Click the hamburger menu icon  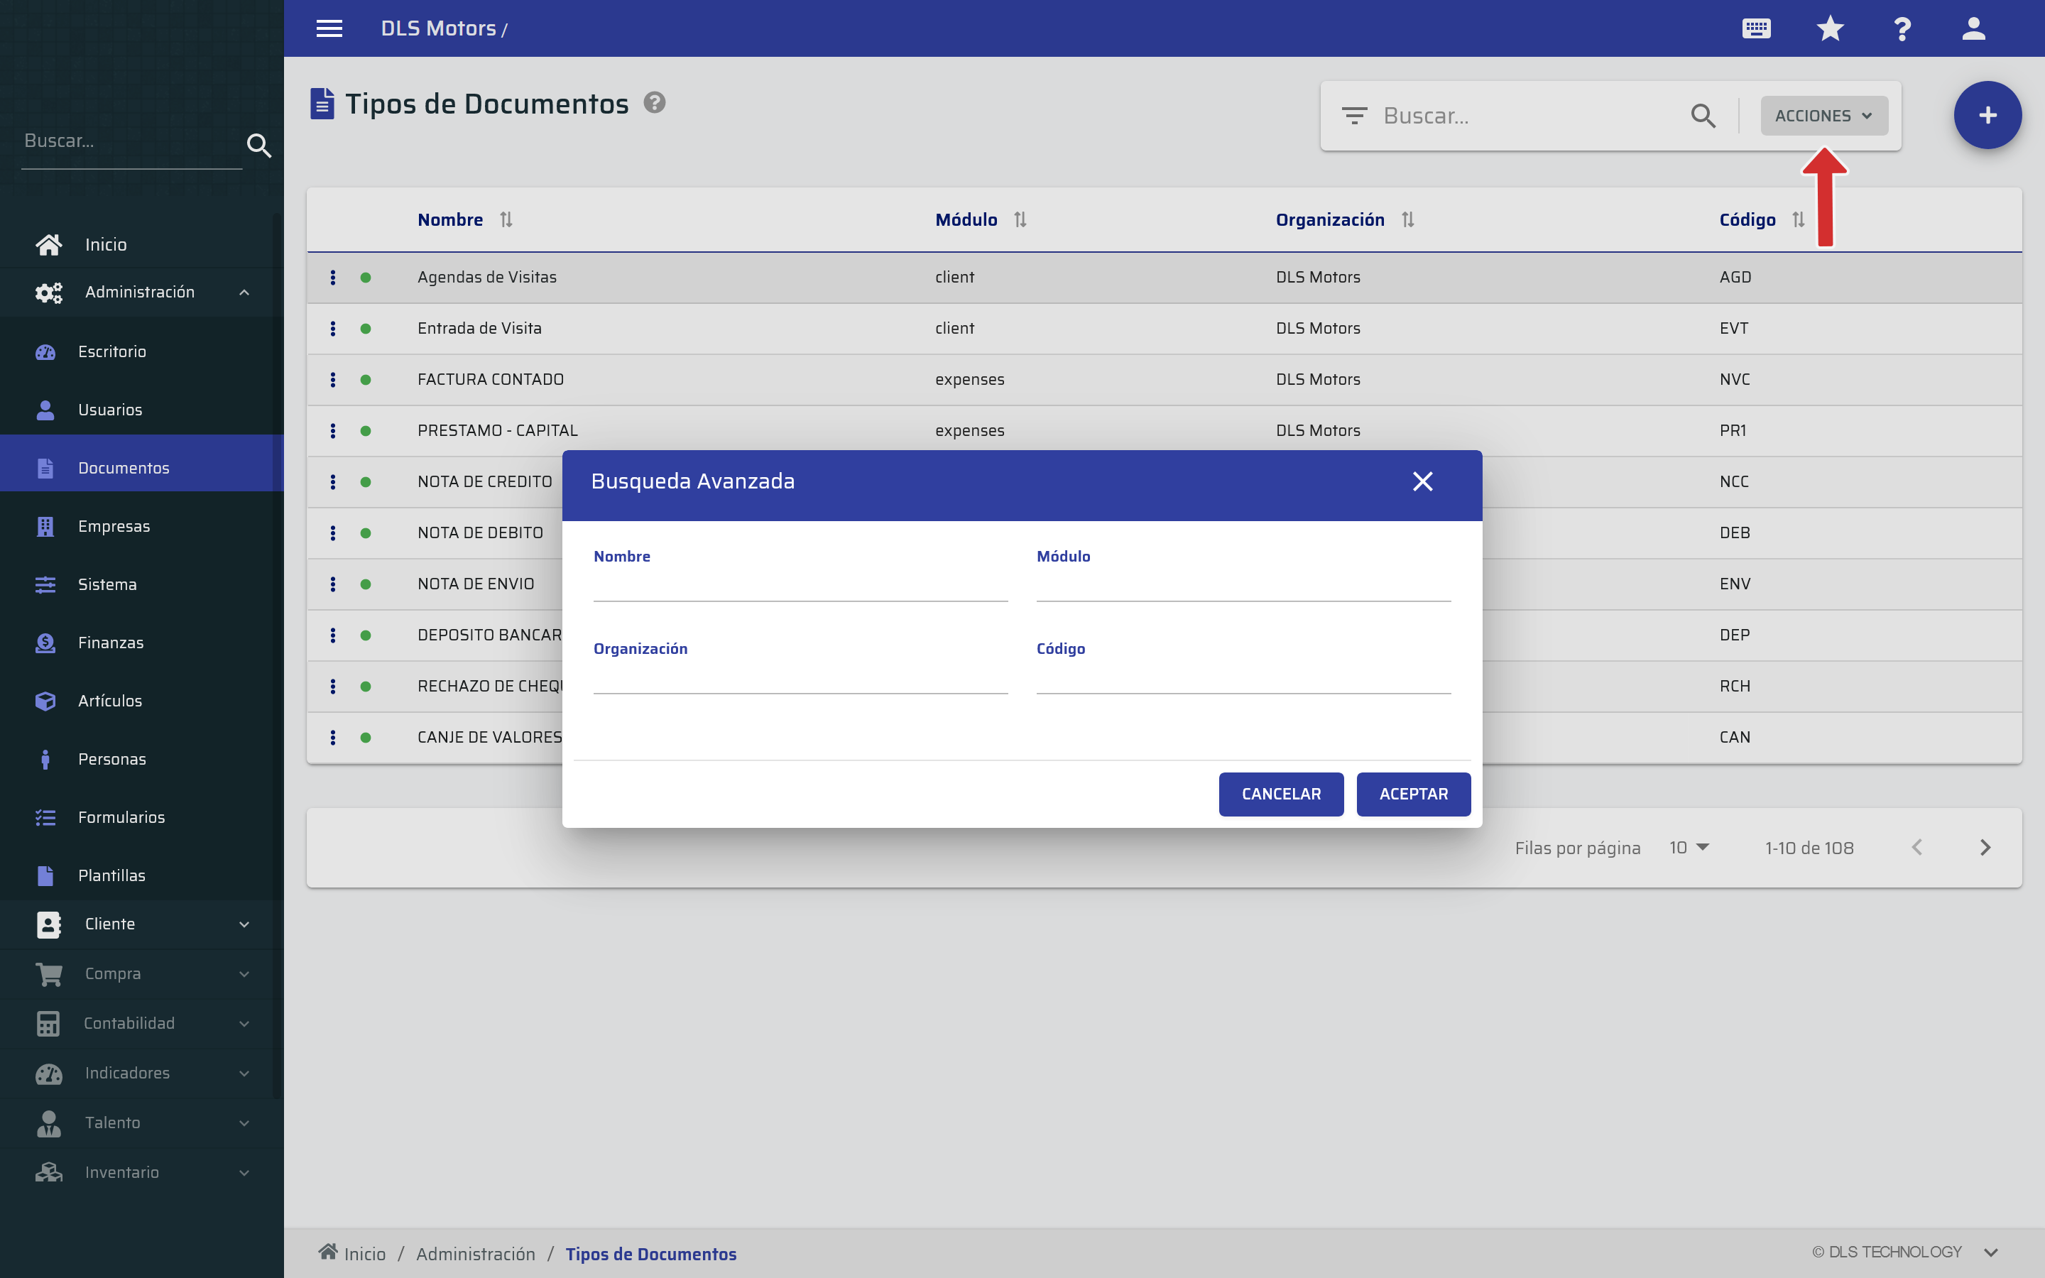coord(329,28)
